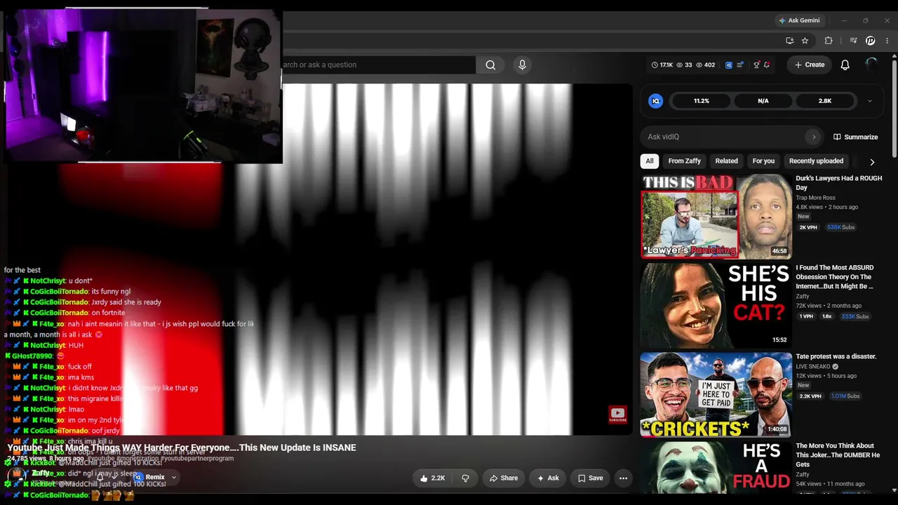This screenshot has height=505, width=898.
Task: Click the 402 views stat in vidIQ toolbar
Action: pyautogui.click(x=705, y=65)
